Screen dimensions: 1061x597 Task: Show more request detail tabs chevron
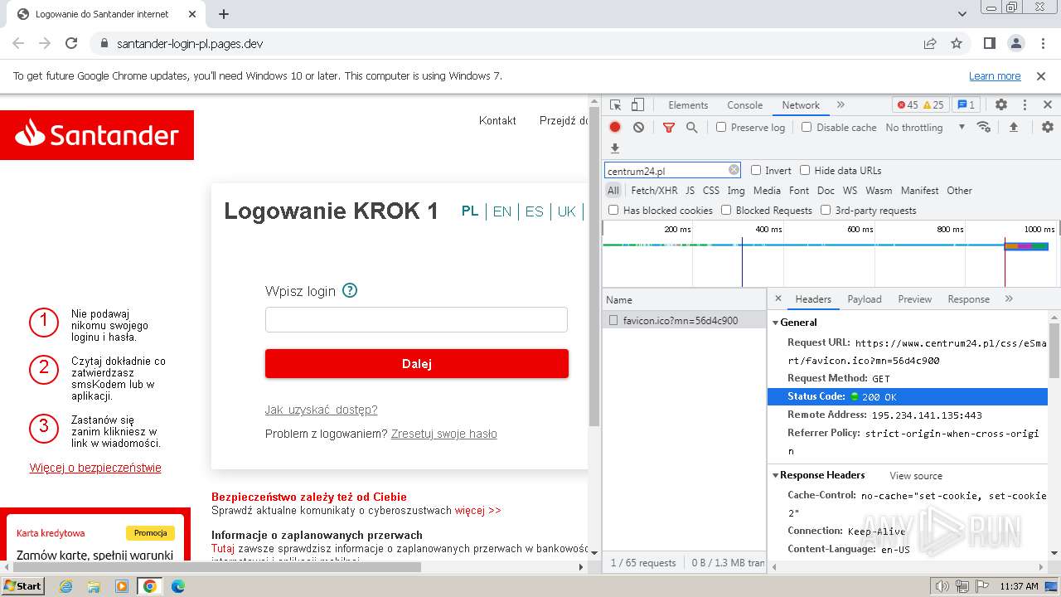[x=1009, y=299]
